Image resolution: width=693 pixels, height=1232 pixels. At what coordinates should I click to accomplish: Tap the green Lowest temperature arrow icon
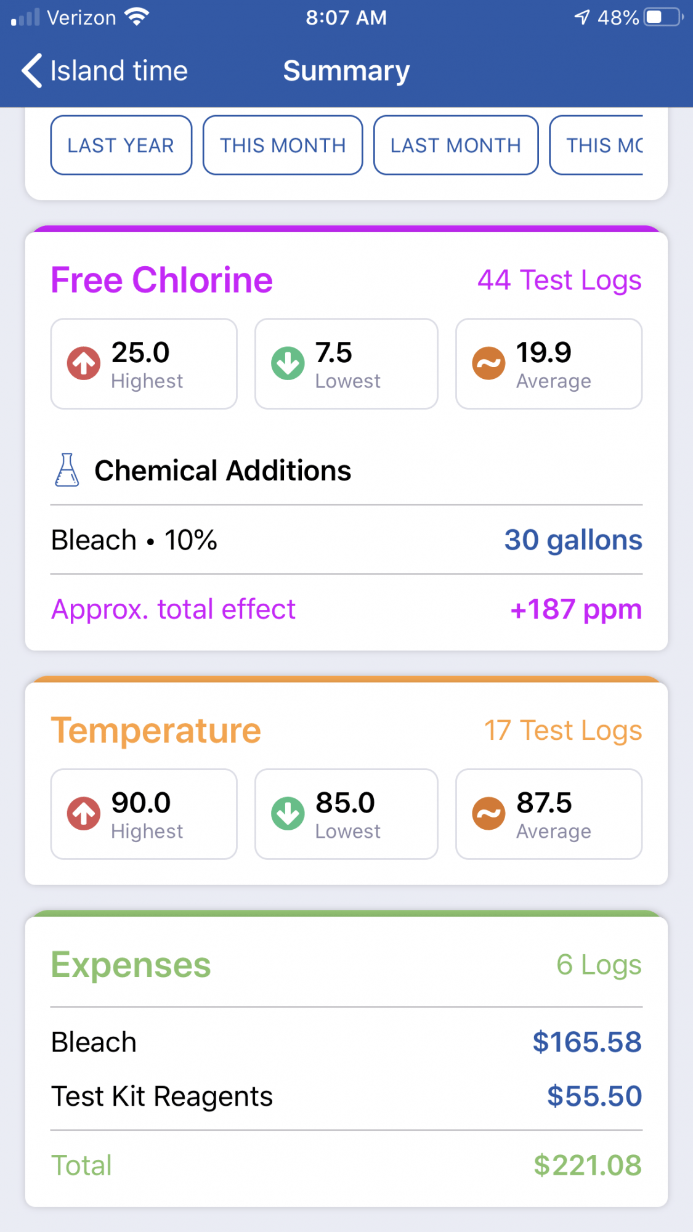[288, 814]
